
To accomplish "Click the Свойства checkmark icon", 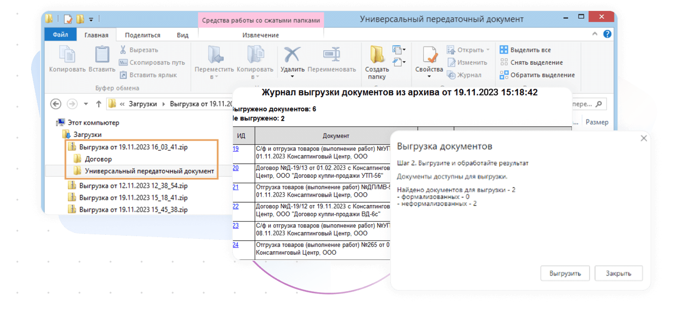I will click(429, 55).
